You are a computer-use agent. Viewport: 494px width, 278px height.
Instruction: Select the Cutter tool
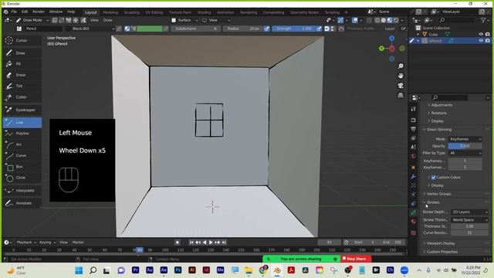(22, 97)
